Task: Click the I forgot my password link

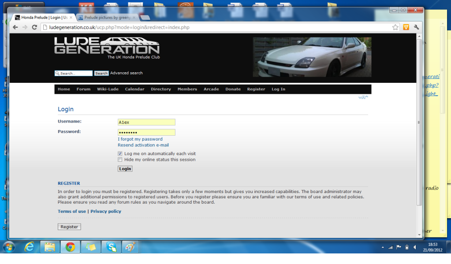Action: click(x=140, y=139)
